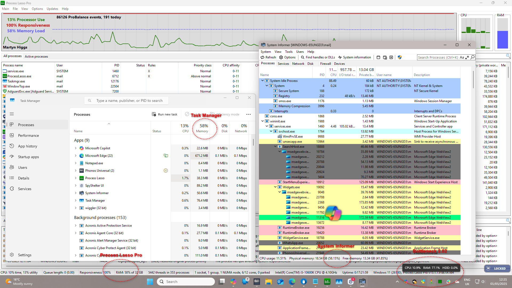This screenshot has height=288, width=512.
Task: Open File Explorer from taskbar
Action: point(268,282)
